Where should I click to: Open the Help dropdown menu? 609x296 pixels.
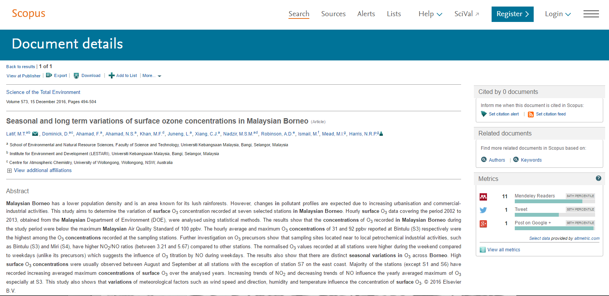tap(430, 14)
